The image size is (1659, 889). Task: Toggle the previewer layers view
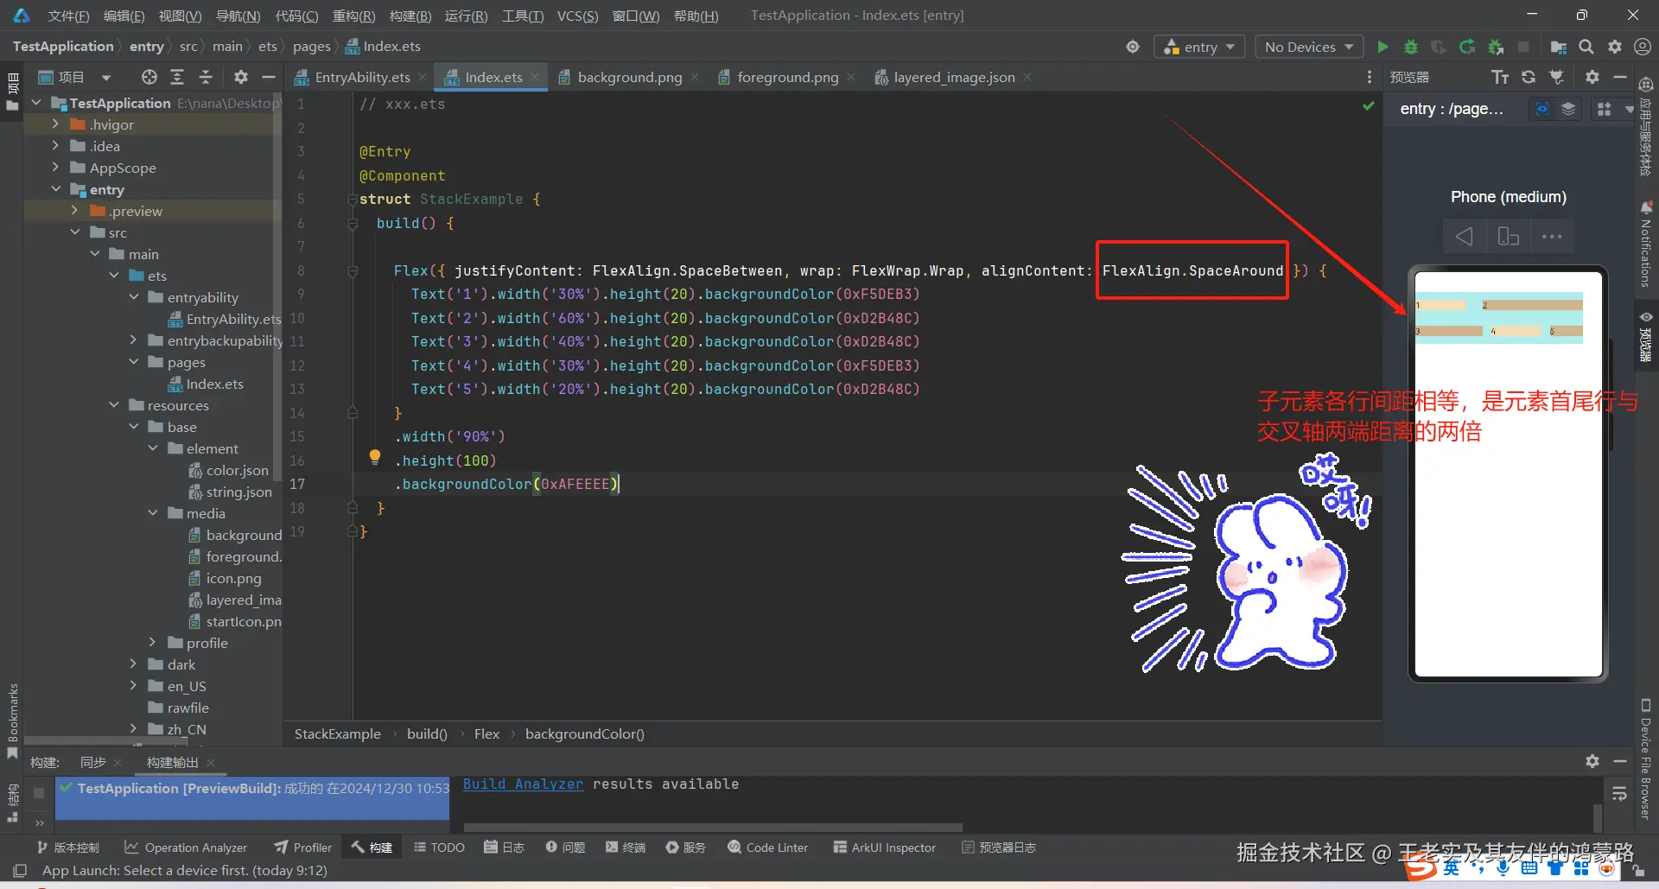[x=1568, y=109]
